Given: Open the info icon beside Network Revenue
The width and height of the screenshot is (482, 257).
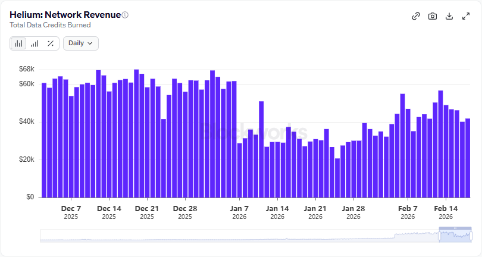Looking at the screenshot, I should click(125, 15).
